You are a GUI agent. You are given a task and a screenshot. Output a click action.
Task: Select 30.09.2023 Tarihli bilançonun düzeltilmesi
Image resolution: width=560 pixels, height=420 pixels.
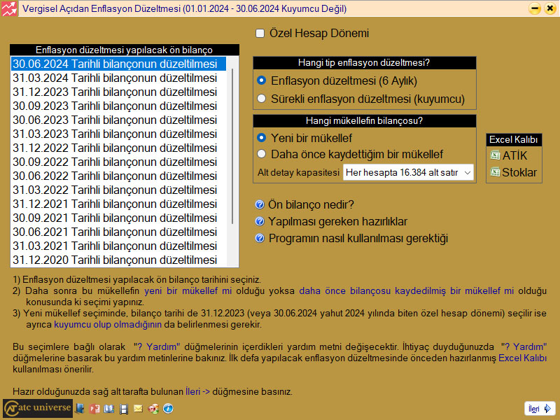tap(118, 106)
